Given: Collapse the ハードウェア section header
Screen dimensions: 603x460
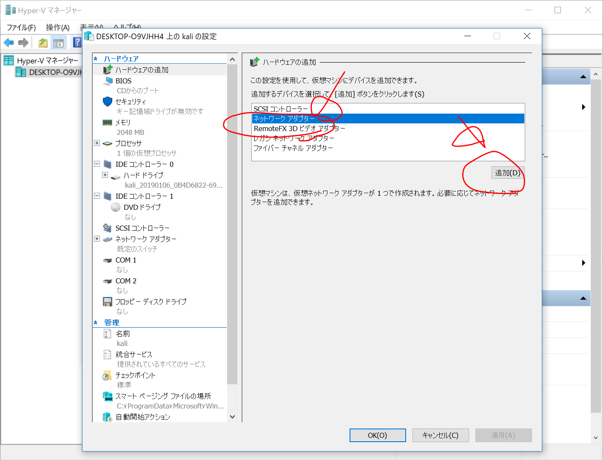Looking at the screenshot, I should point(96,59).
